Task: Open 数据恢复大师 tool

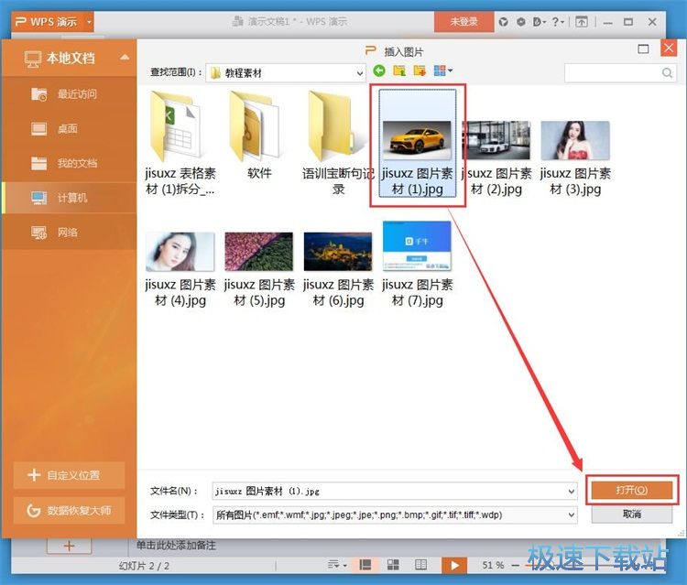Action: point(70,510)
